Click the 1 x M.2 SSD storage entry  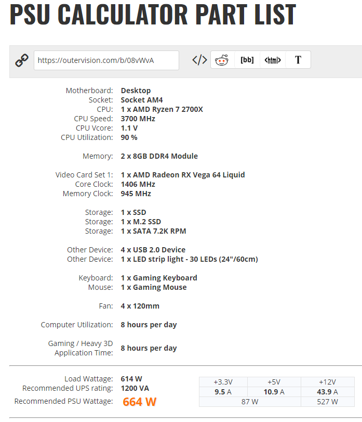coord(141,222)
